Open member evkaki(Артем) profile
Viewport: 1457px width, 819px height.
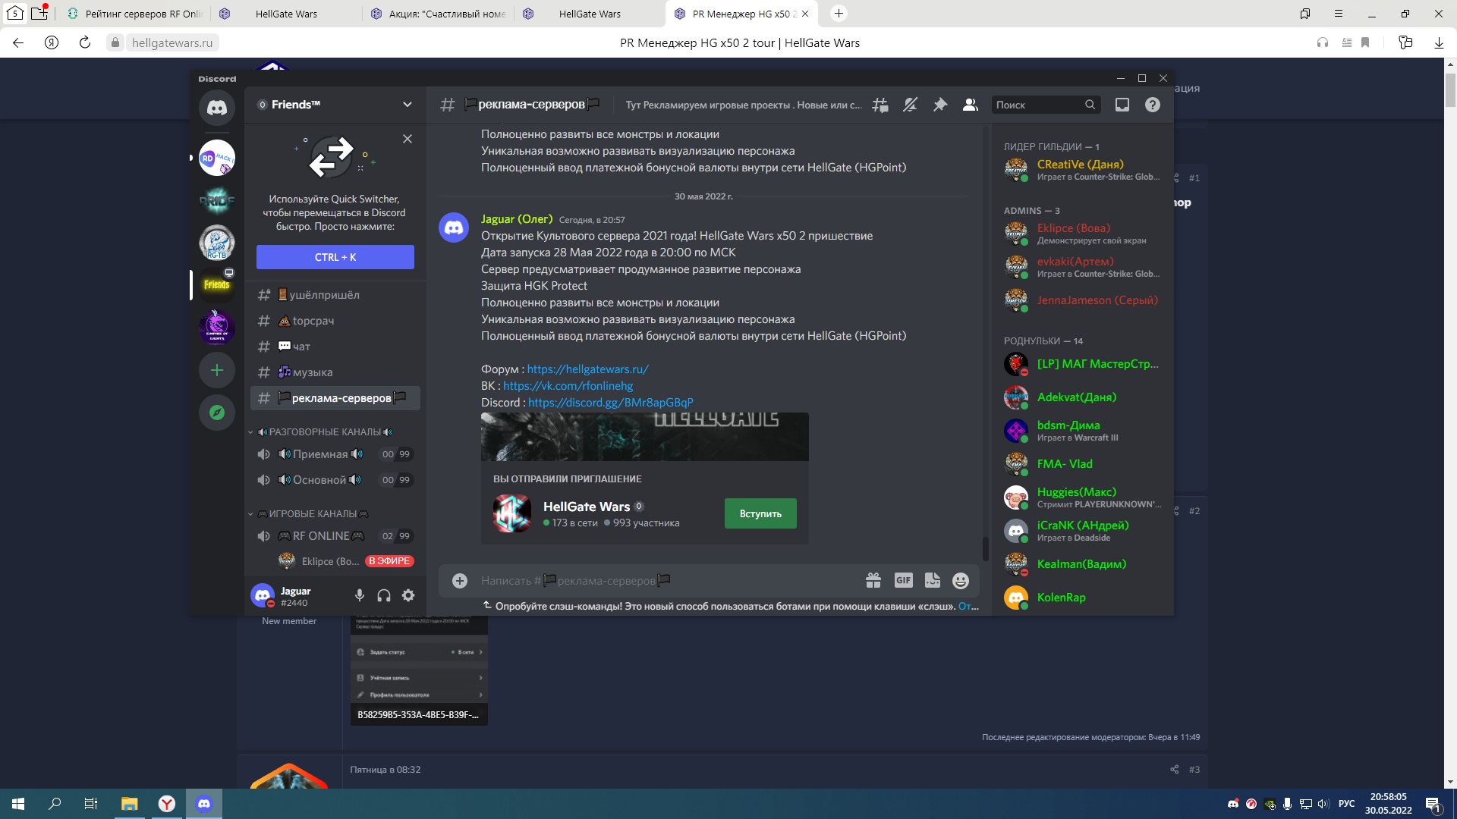tap(1083, 267)
